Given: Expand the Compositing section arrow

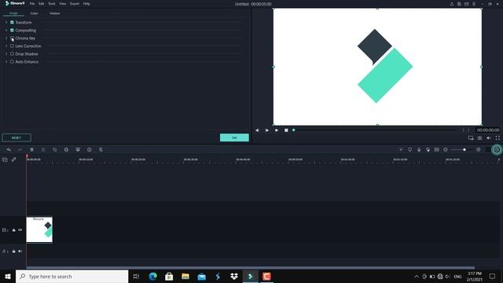Looking at the screenshot, I should [x=6, y=30].
